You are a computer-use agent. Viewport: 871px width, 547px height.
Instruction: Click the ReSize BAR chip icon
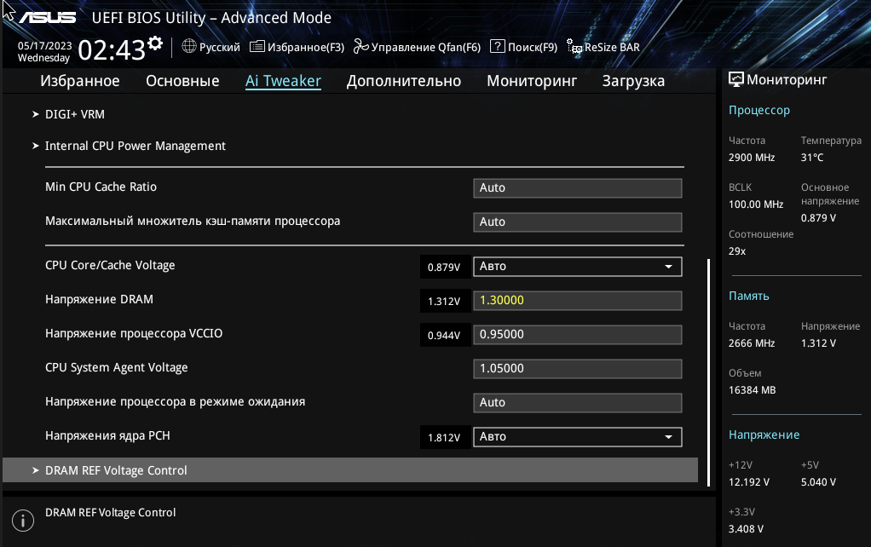(x=574, y=47)
